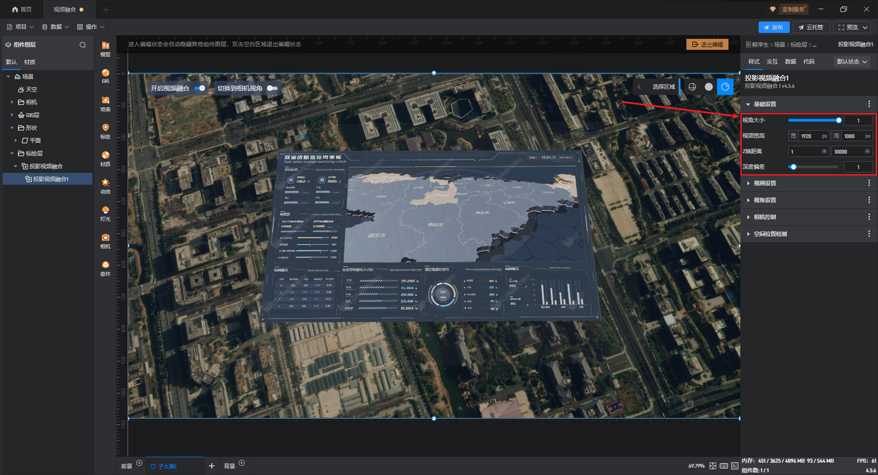Adjust the 深度偏差 slider

(814, 167)
